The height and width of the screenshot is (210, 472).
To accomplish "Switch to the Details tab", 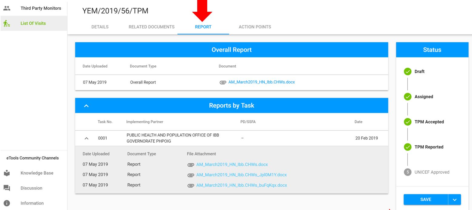I will point(100,27).
